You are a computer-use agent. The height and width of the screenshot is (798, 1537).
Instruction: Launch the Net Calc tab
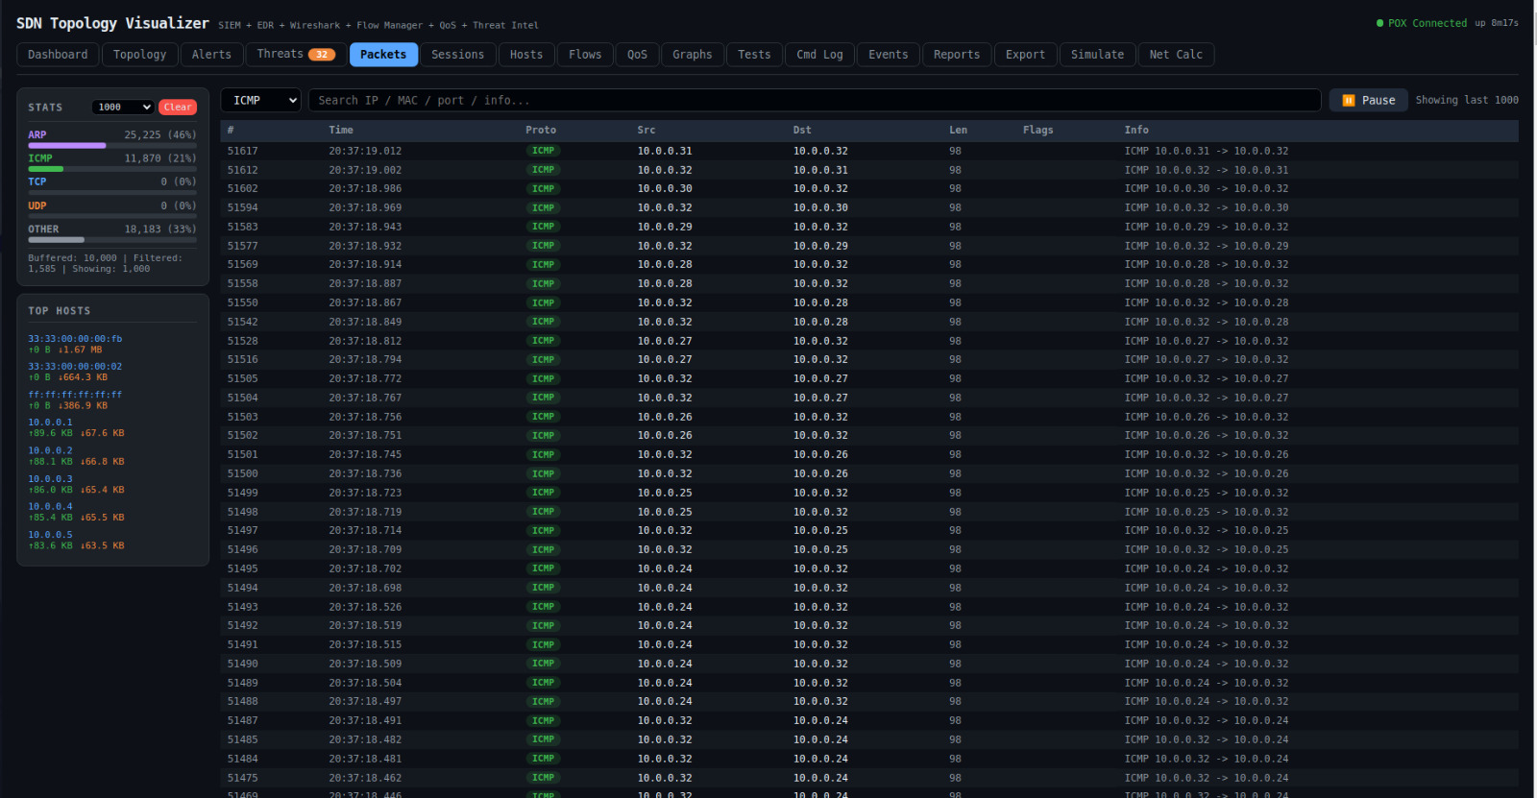pyautogui.click(x=1176, y=55)
